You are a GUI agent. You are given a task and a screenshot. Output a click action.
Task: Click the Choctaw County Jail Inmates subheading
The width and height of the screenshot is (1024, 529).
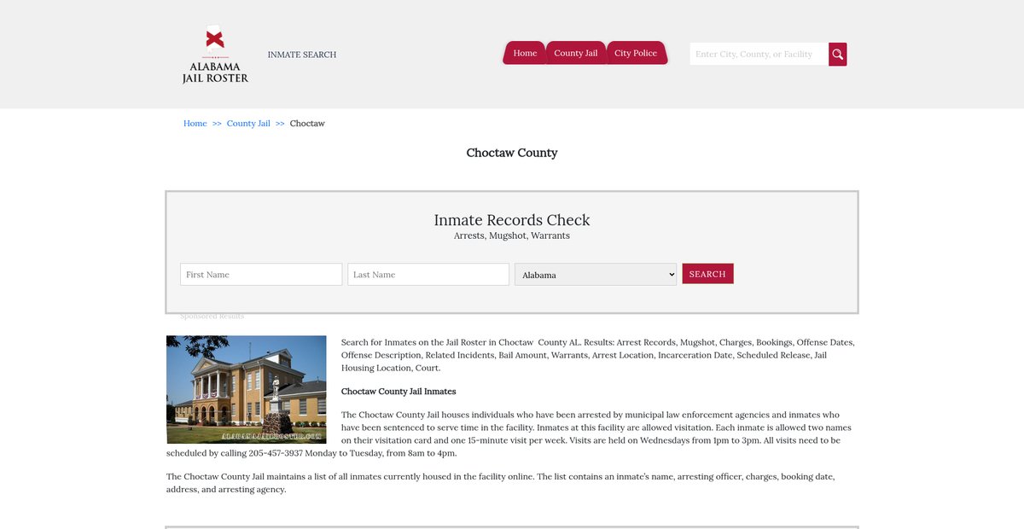(x=399, y=392)
